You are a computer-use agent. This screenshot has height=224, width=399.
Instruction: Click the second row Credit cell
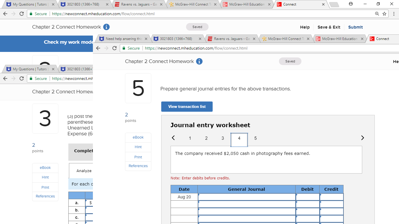(x=331, y=204)
